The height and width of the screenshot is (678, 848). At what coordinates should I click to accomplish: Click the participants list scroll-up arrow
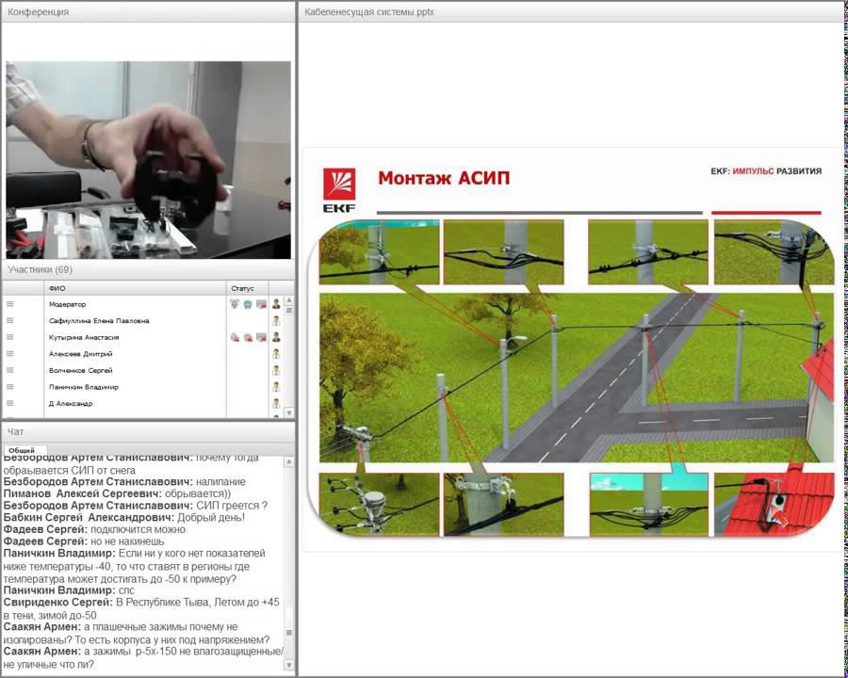pos(289,300)
